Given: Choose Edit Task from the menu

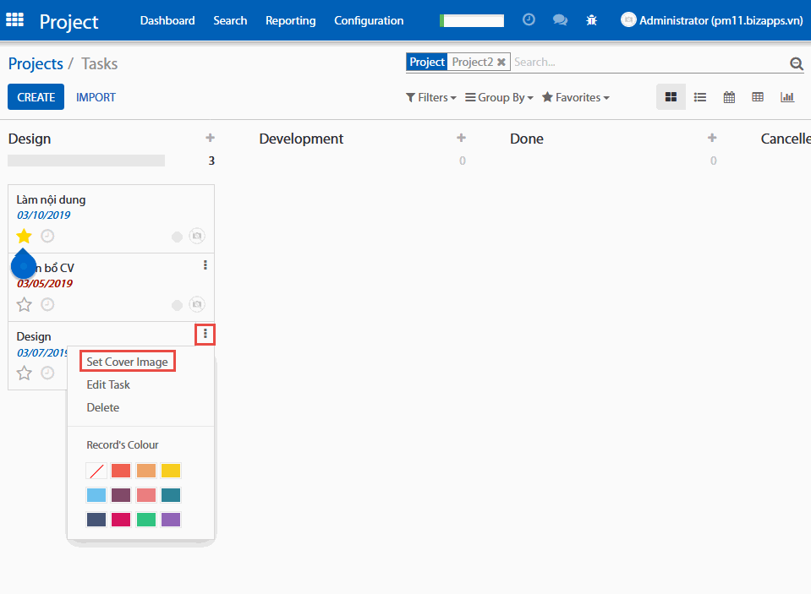Looking at the screenshot, I should (108, 384).
